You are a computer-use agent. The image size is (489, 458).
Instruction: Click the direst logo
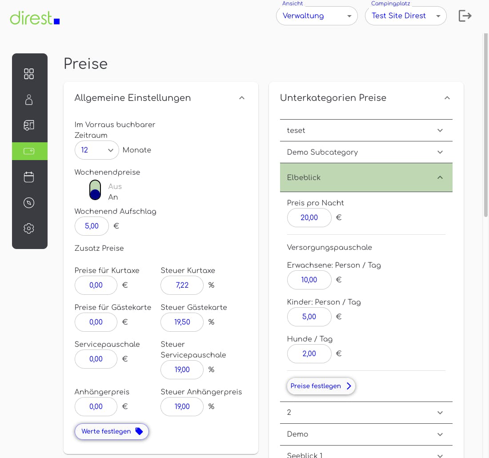pyautogui.click(x=35, y=18)
